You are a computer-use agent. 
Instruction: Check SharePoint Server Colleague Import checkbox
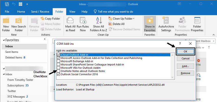[x=58, y=65]
